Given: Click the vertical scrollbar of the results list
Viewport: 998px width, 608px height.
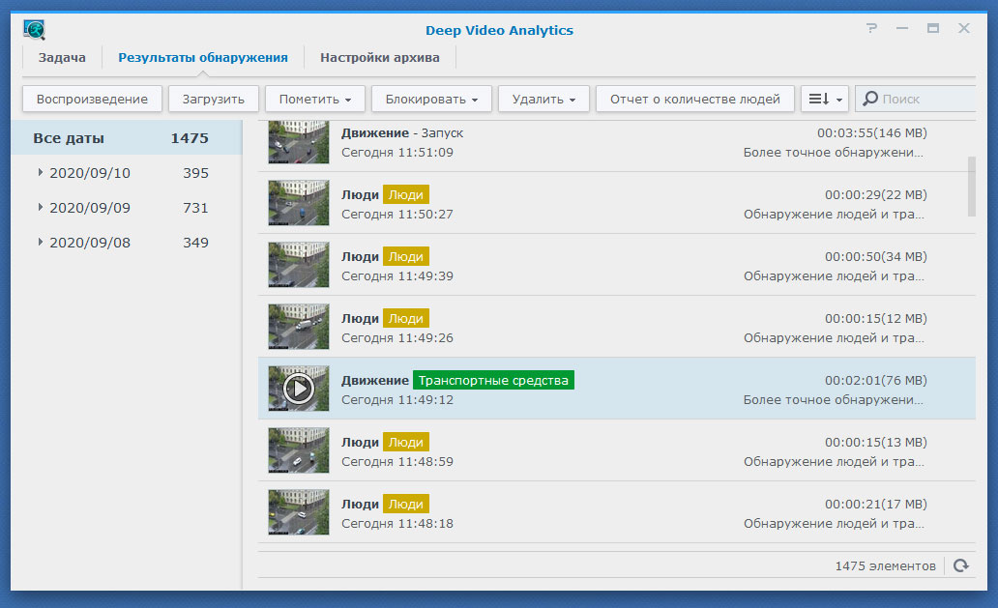Looking at the screenshot, I should coord(971,186).
